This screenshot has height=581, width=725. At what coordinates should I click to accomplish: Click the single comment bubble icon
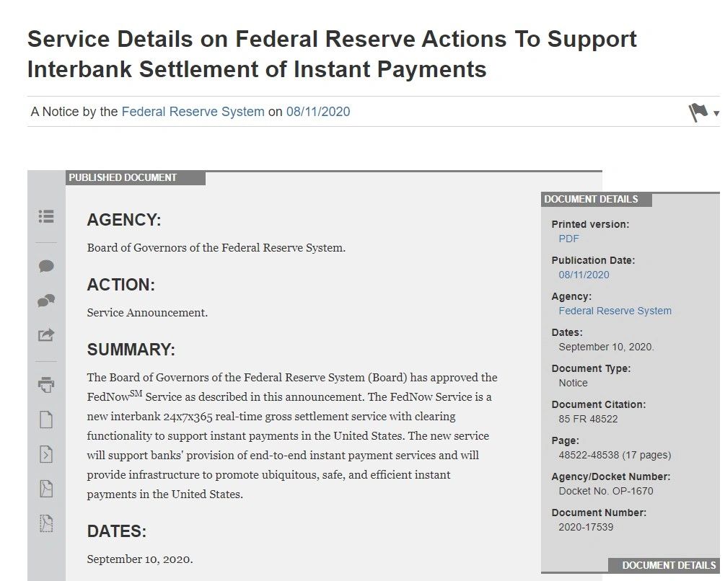[x=46, y=267]
